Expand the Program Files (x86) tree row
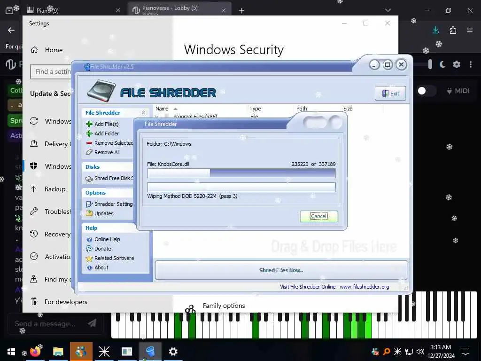Screen dimensions: 481x361 [157, 117]
